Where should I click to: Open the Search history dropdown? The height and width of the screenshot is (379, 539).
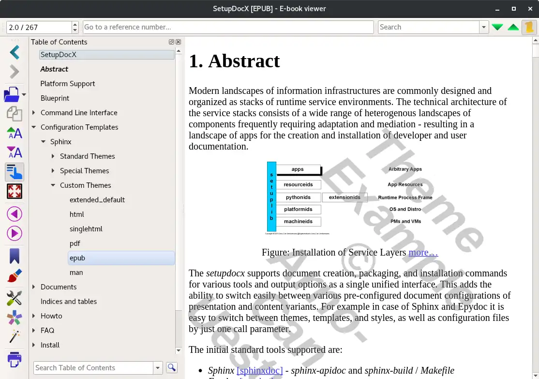[484, 27]
